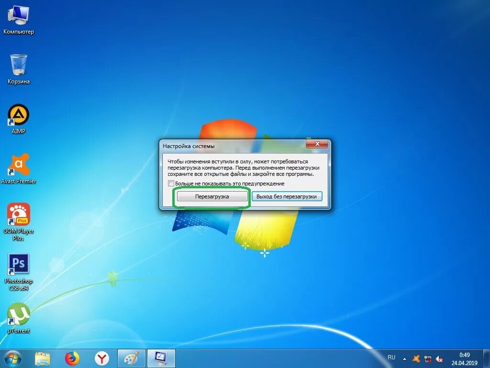
Task: Show hidden tray icons arrow
Action: 405,359
